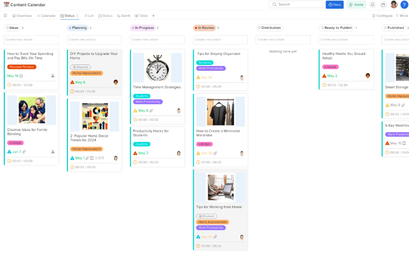Open the stopwatch image thumbnail

pos(158,68)
